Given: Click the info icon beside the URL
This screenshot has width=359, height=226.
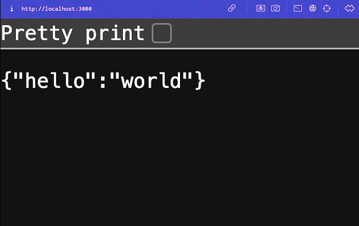Looking at the screenshot, I should click(12, 9).
